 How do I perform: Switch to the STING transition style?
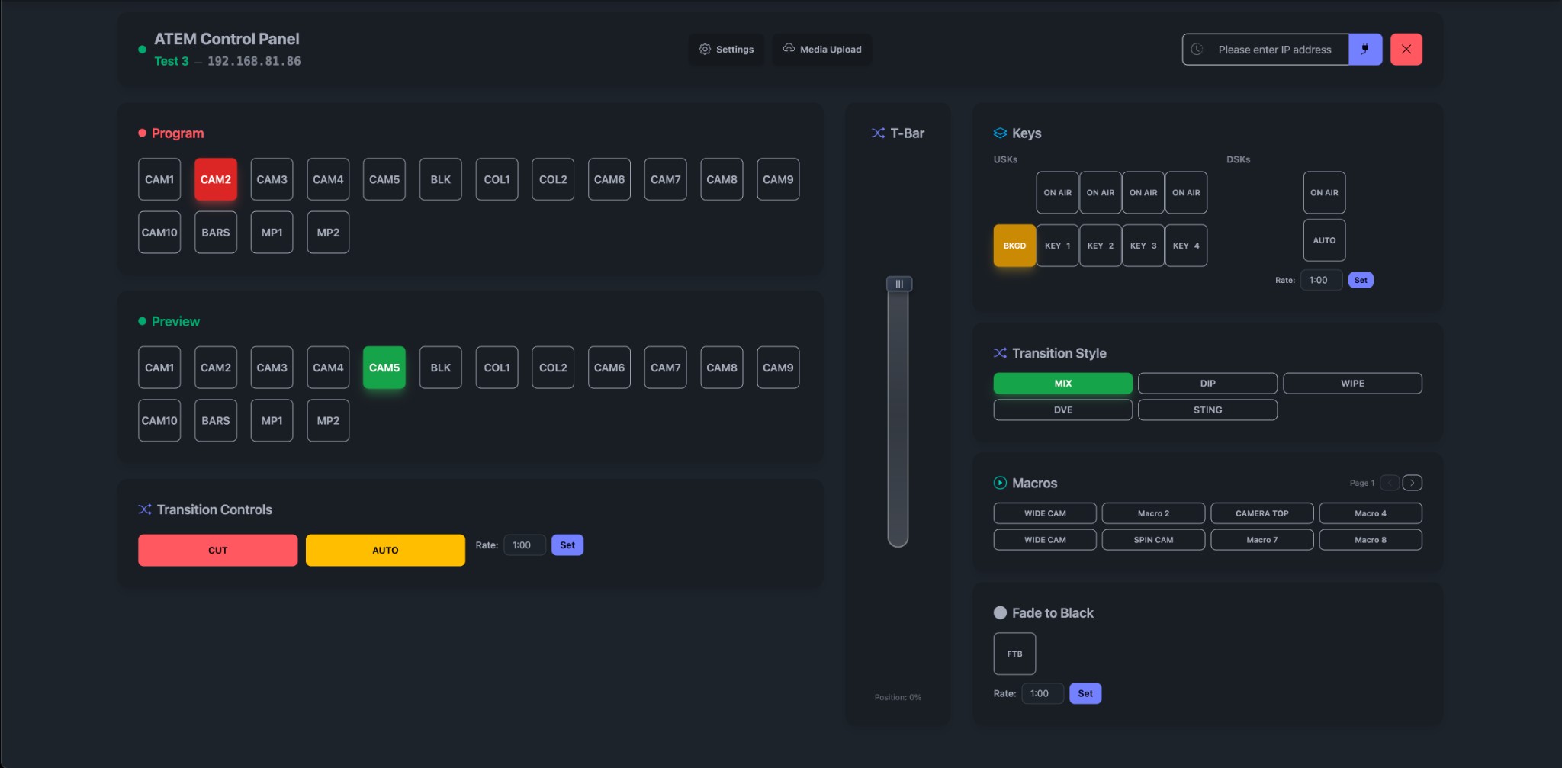(1207, 410)
